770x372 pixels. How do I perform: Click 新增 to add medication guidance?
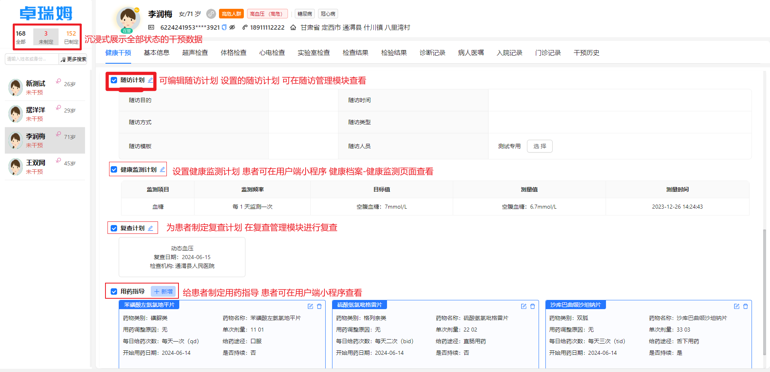[x=163, y=291]
